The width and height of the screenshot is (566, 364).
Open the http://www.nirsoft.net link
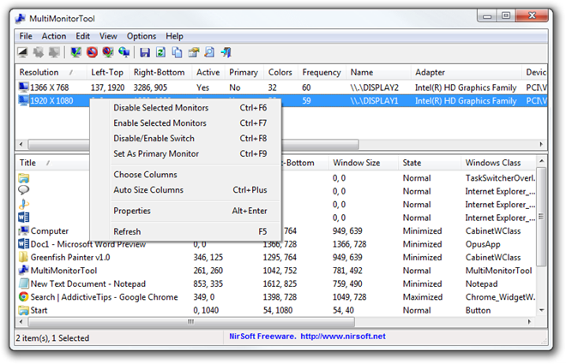(x=343, y=337)
